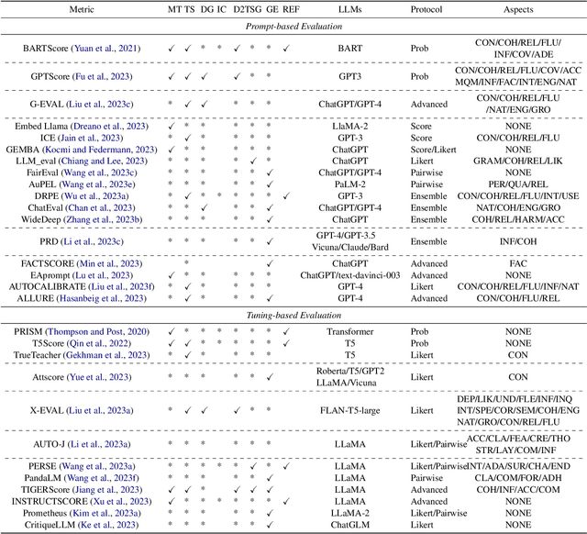Select 'INF/COH' aspects cell for PRD
This screenshot has height=534, width=587.
click(x=518, y=241)
